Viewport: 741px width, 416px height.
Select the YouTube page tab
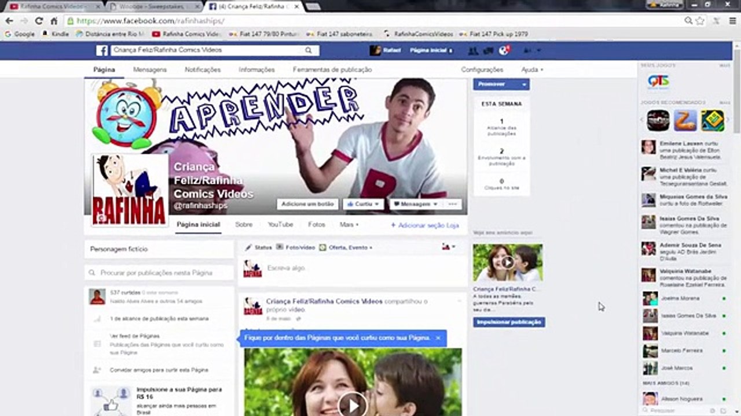click(280, 224)
